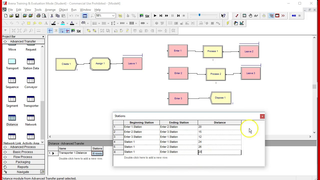Open the Edit menu
This screenshot has height=180, width=320.
click(x=19, y=10)
